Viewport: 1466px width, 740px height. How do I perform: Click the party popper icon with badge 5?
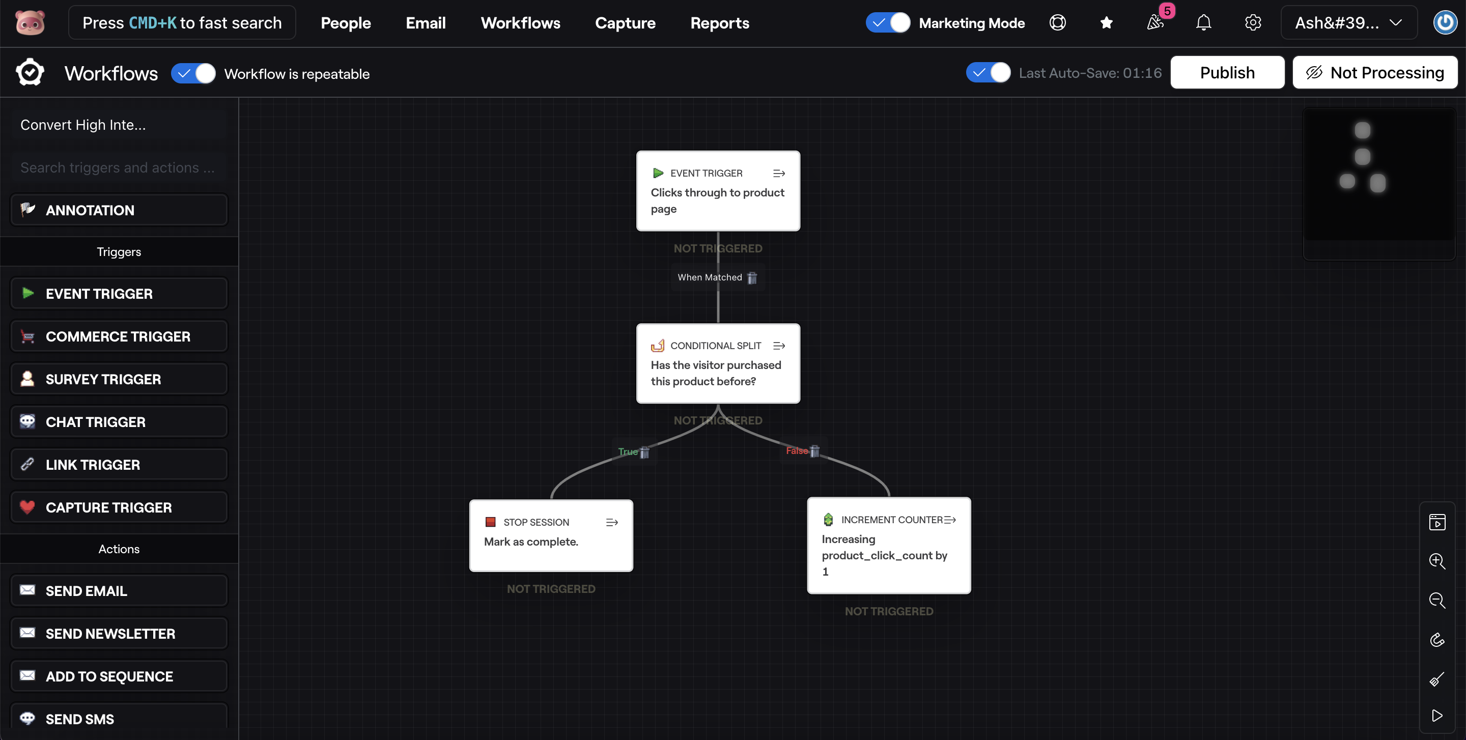point(1154,23)
